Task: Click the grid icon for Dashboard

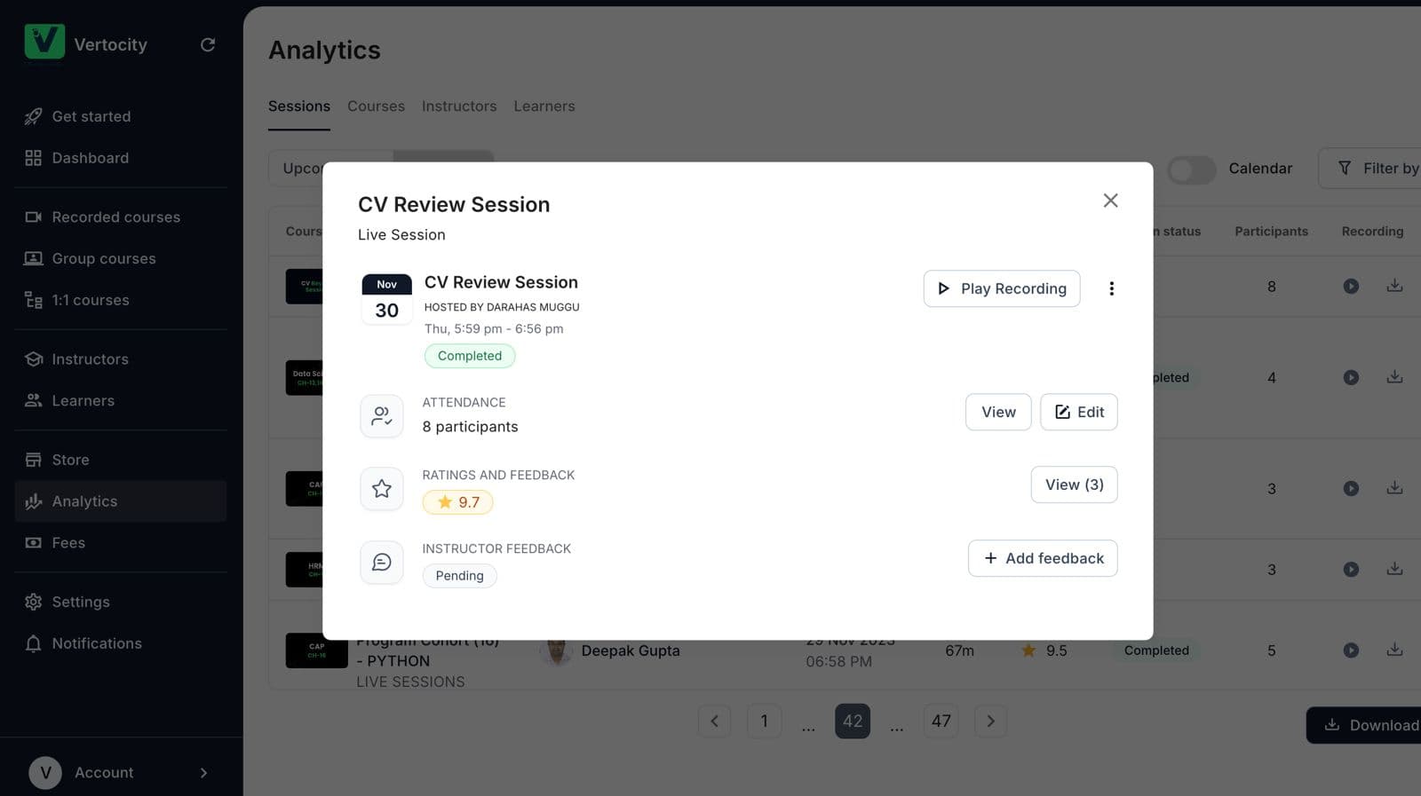Action: [34, 158]
